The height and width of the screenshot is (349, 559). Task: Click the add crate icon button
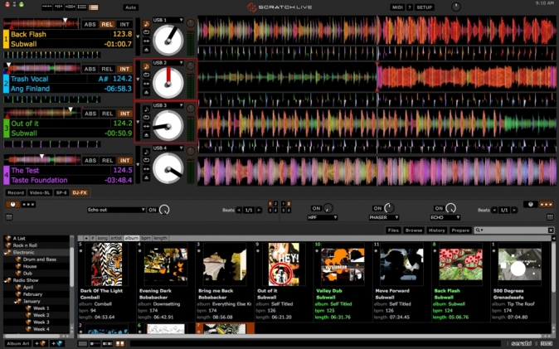(41, 344)
